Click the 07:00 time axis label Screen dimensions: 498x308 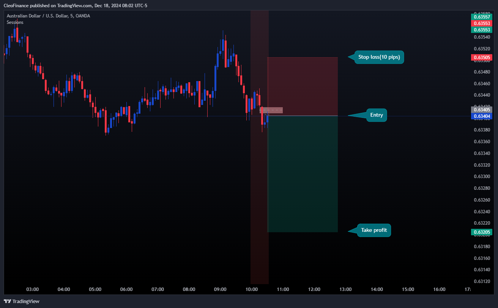point(158,289)
